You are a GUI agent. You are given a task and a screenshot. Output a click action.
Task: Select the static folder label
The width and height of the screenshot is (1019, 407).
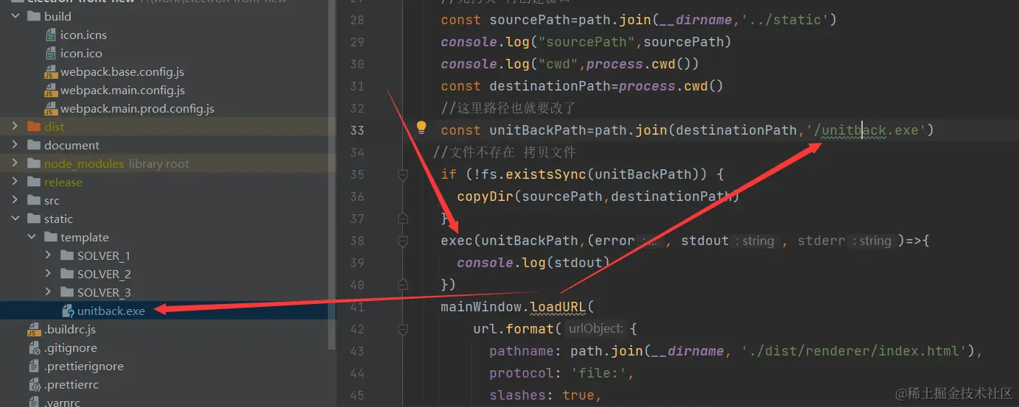[58, 219]
